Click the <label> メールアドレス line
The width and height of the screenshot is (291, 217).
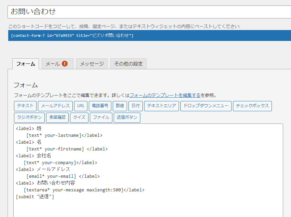pos(43,169)
